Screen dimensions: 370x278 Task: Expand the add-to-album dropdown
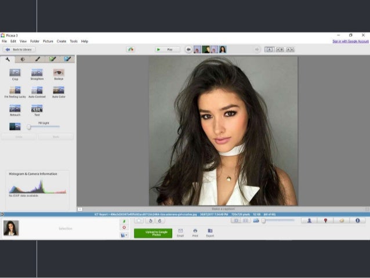[x=124, y=235]
